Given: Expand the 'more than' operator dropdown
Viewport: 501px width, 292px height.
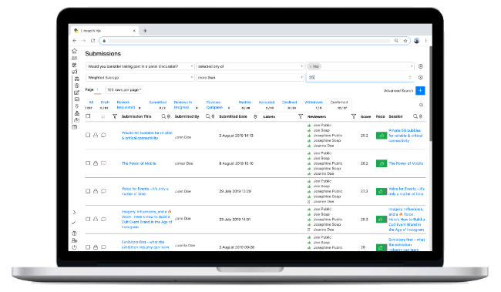Looking at the screenshot, I should point(250,78).
